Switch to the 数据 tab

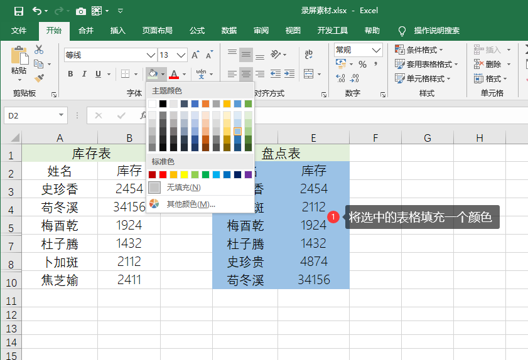(x=229, y=31)
